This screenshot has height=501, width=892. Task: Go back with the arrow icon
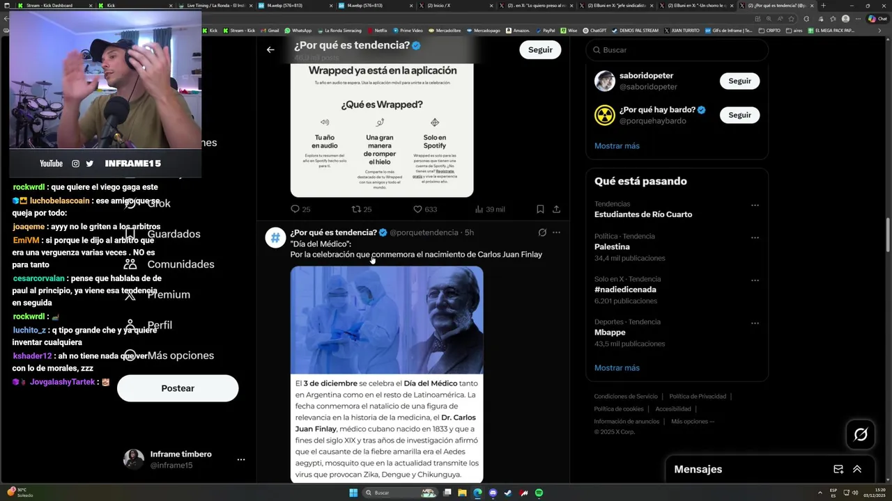pyautogui.click(x=270, y=49)
